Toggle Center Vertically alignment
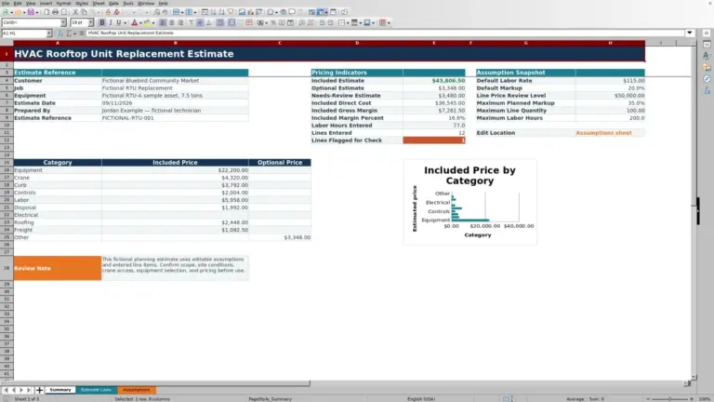Viewport: 714px width, 402px height. tap(200, 22)
